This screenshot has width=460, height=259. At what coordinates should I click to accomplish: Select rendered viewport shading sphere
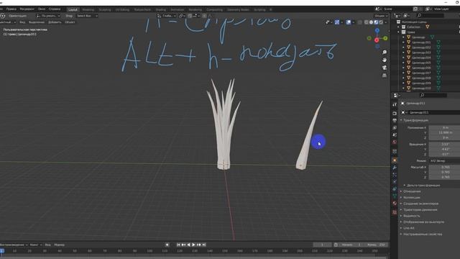[381, 22]
